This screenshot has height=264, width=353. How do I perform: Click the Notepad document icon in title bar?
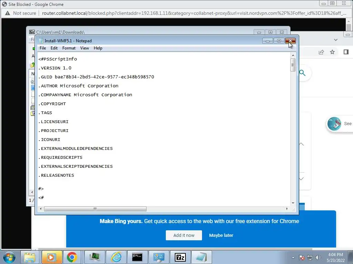coord(41,41)
